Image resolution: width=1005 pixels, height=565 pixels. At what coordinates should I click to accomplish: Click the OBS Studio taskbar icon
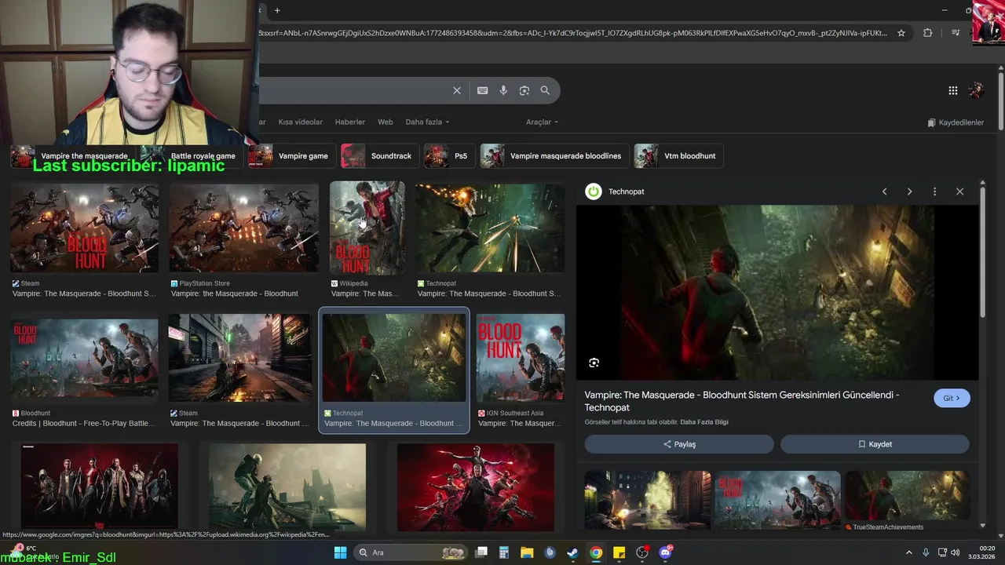(x=642, y=552)
